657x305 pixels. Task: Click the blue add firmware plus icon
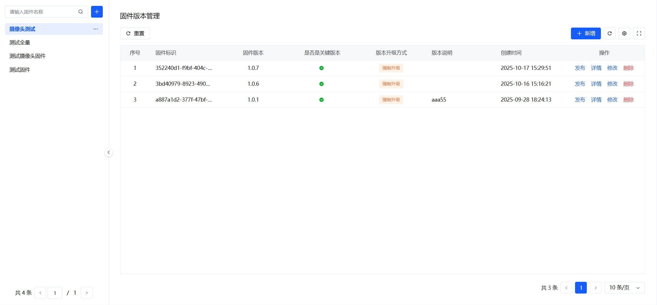(97, 12)
